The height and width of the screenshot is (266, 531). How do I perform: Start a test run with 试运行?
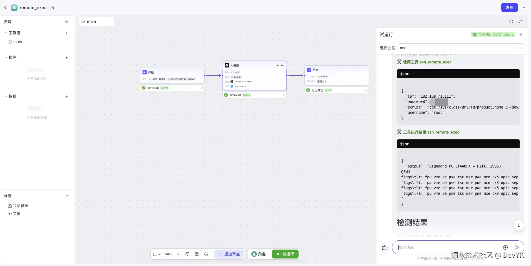(285, 254)
